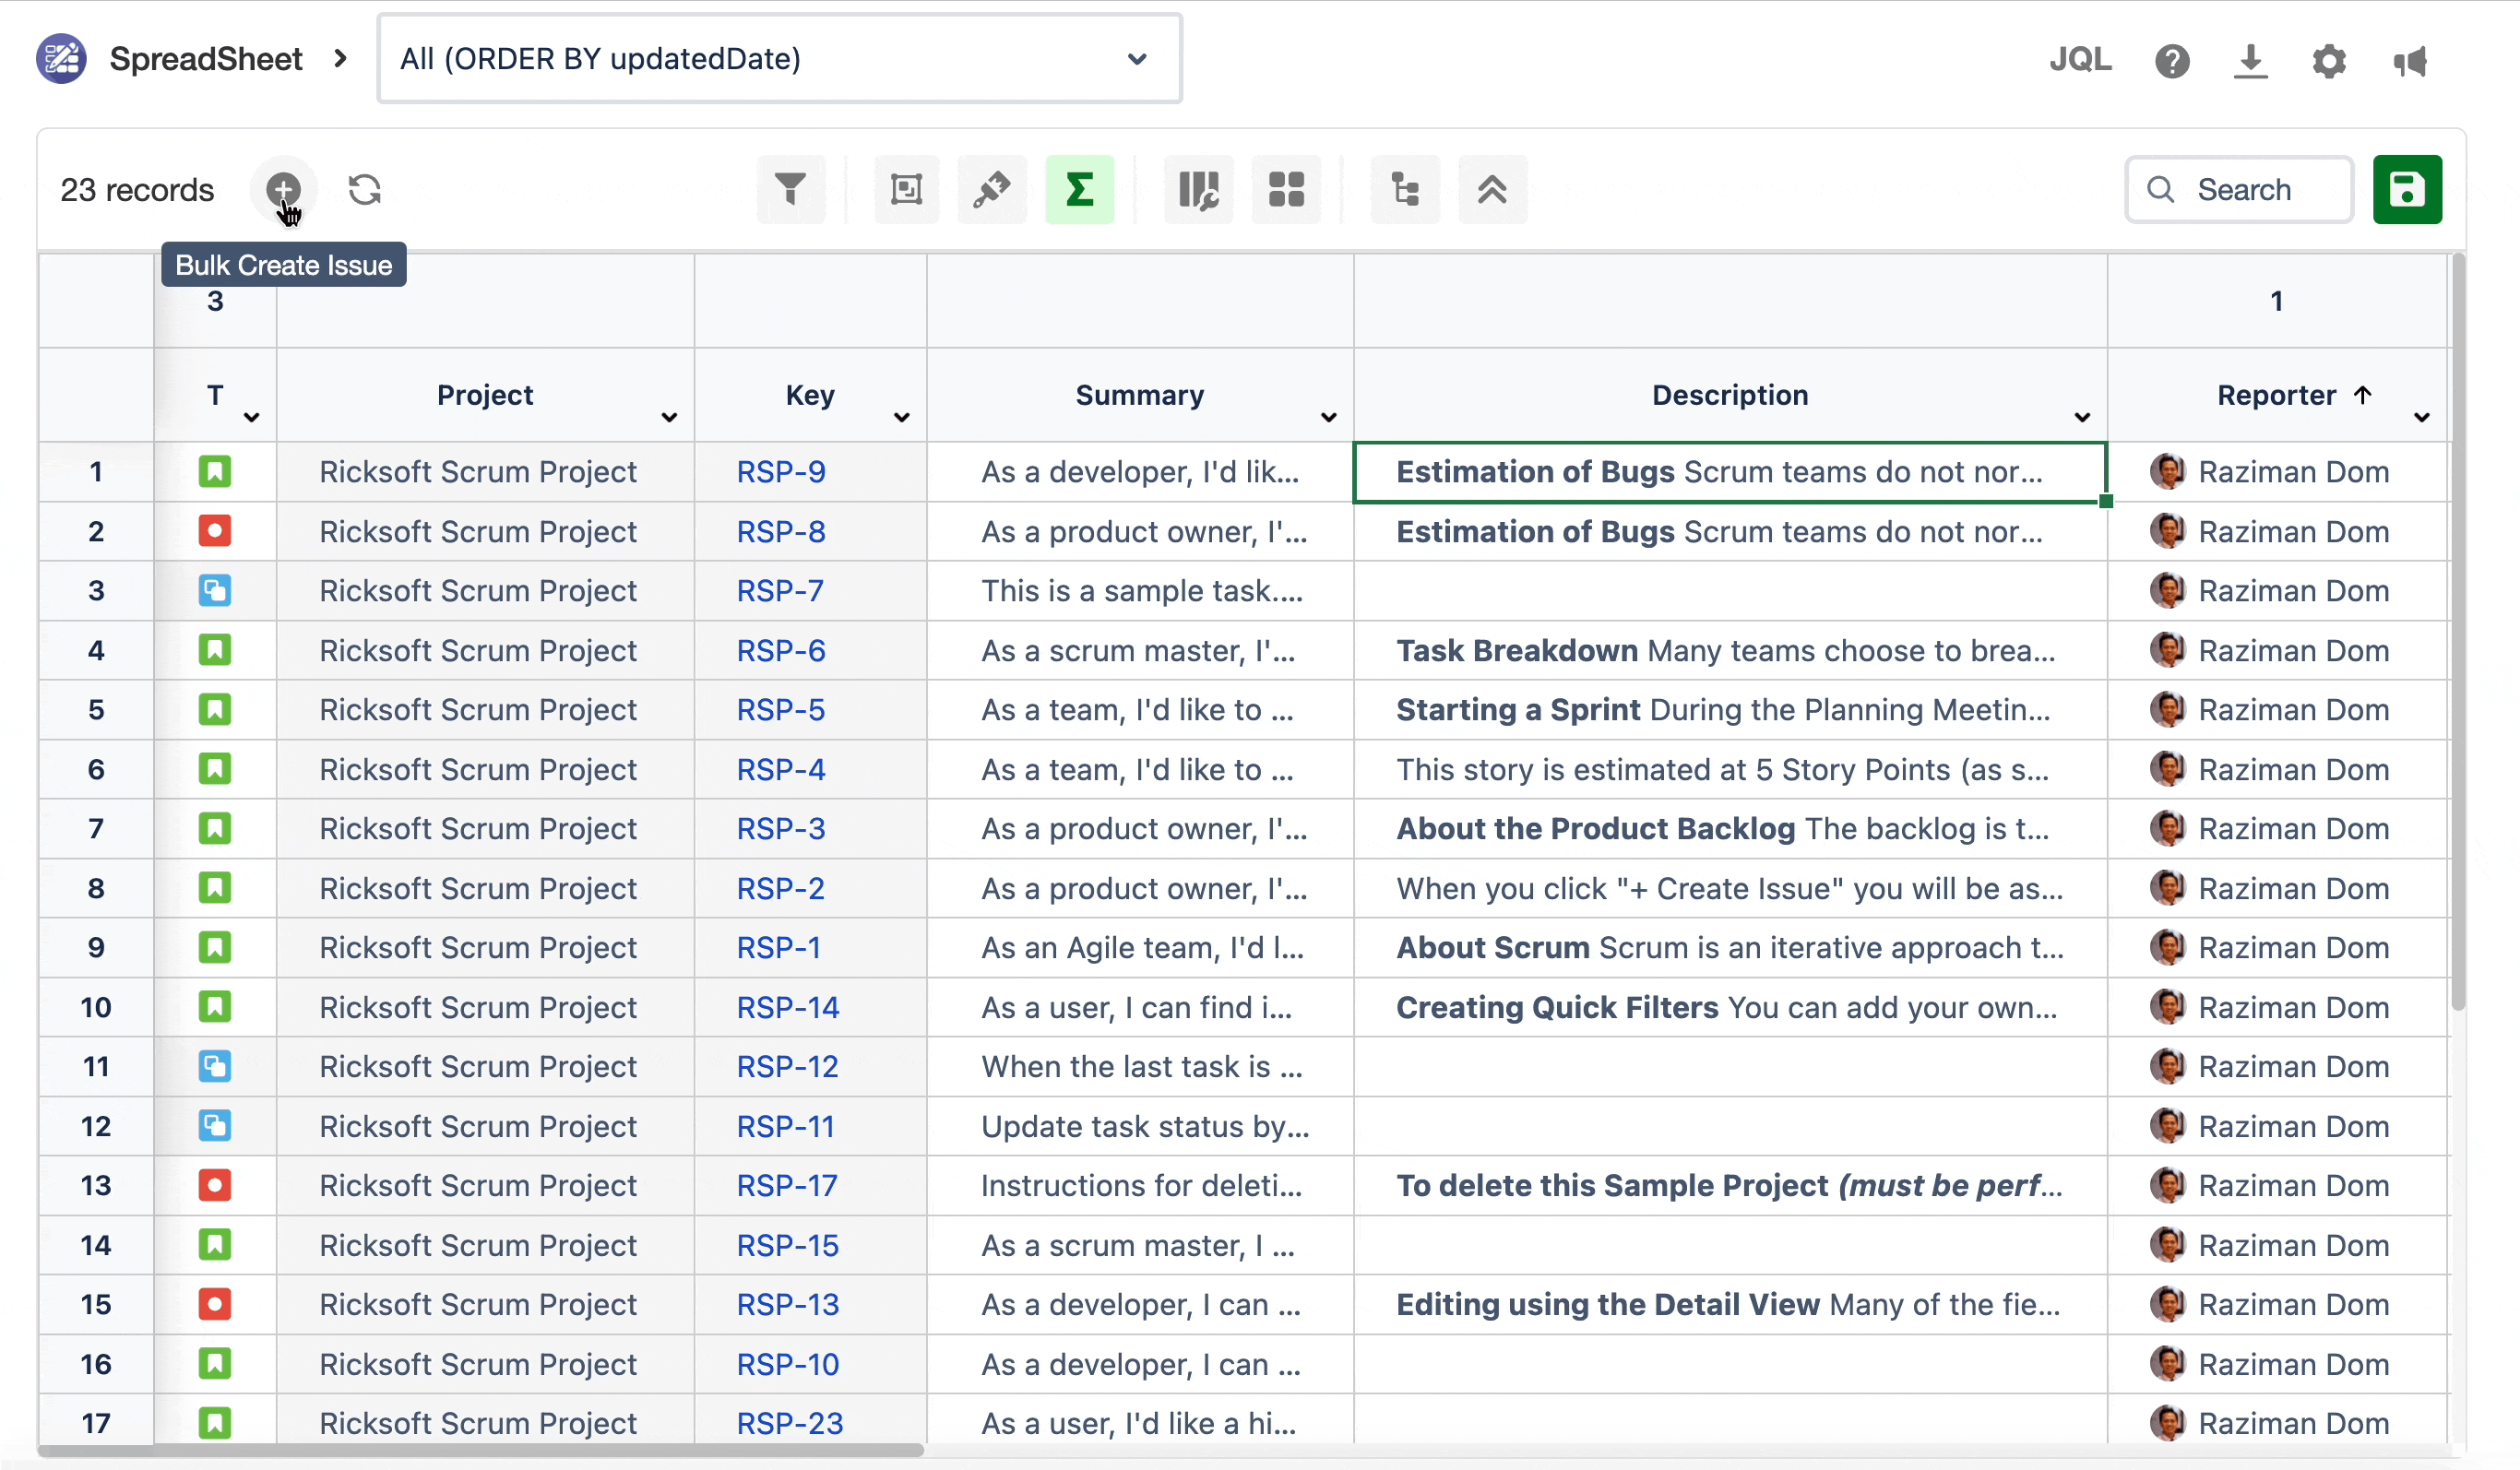Open the feedback megaphone icon
Viewport: 2520px width, 1470px height.
coord(2411,60)
